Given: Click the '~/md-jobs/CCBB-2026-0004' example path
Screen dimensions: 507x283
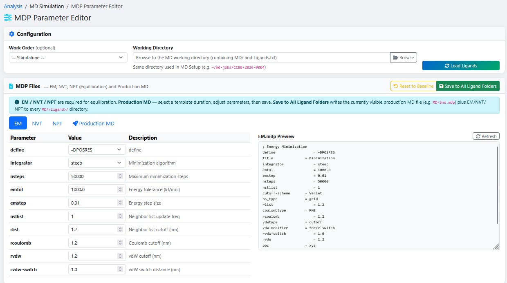Looking at the screenshot, I should point(238,67).
